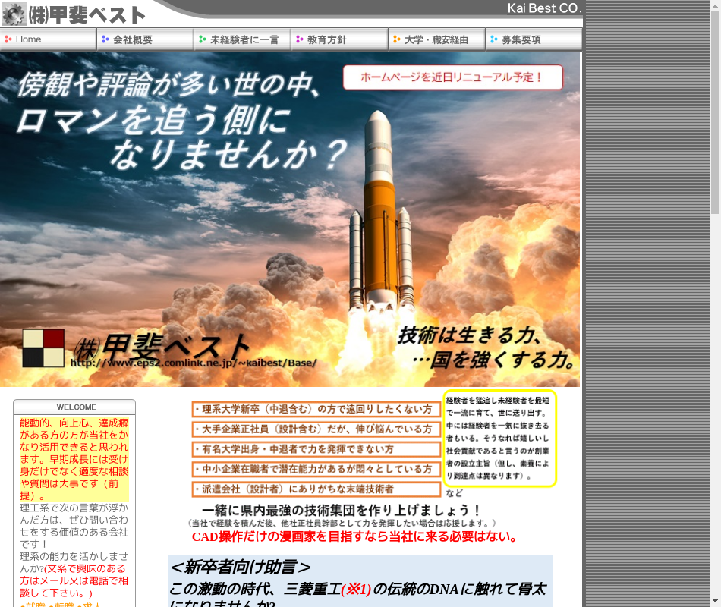Go to the 未経験者に一言 page
721x607 pixels.
pos(244,39)
